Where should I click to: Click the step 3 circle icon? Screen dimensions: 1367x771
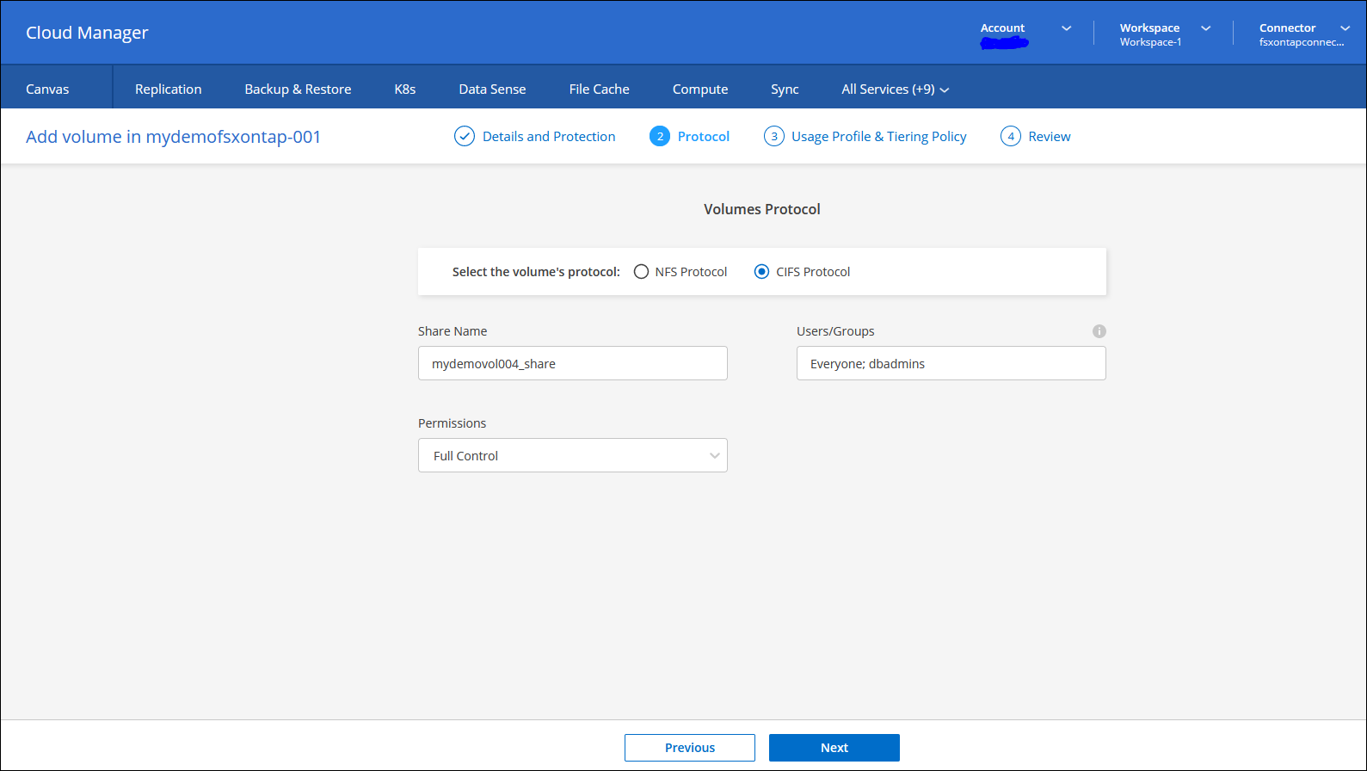[x=774, y=136]
